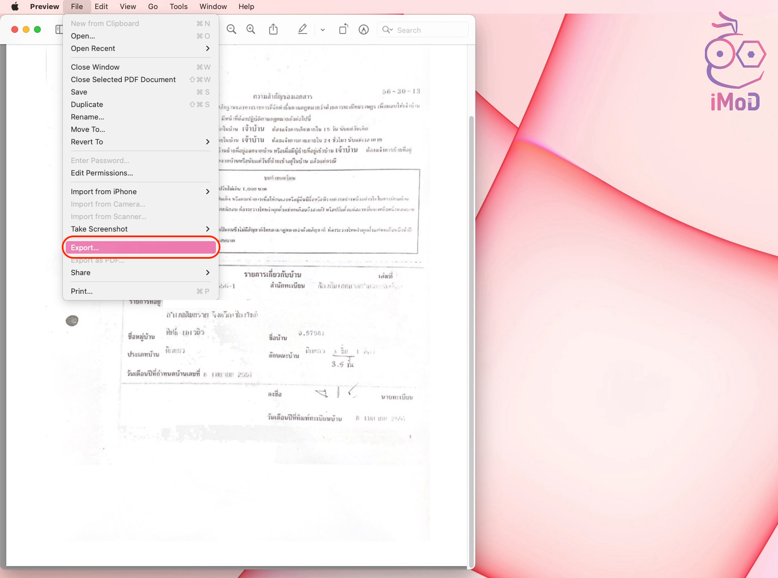This screenshot has width=778, height=578.
Task: Click Edit Permissions… menu entry
Action: tap(102, 173)
